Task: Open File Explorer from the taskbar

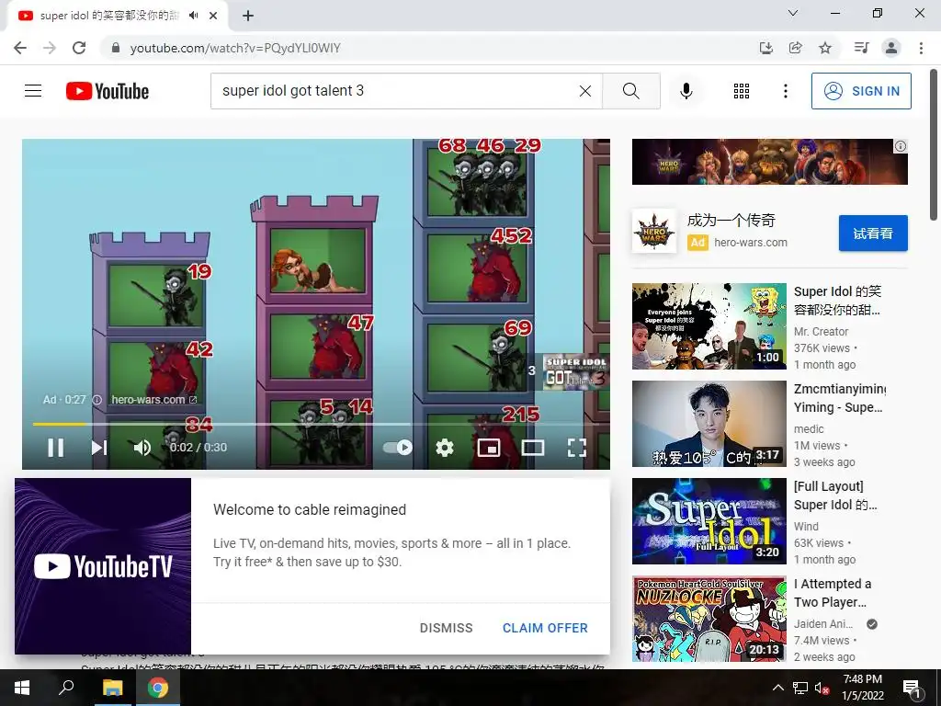Action: pyautogui.click(x=112, y=688)
